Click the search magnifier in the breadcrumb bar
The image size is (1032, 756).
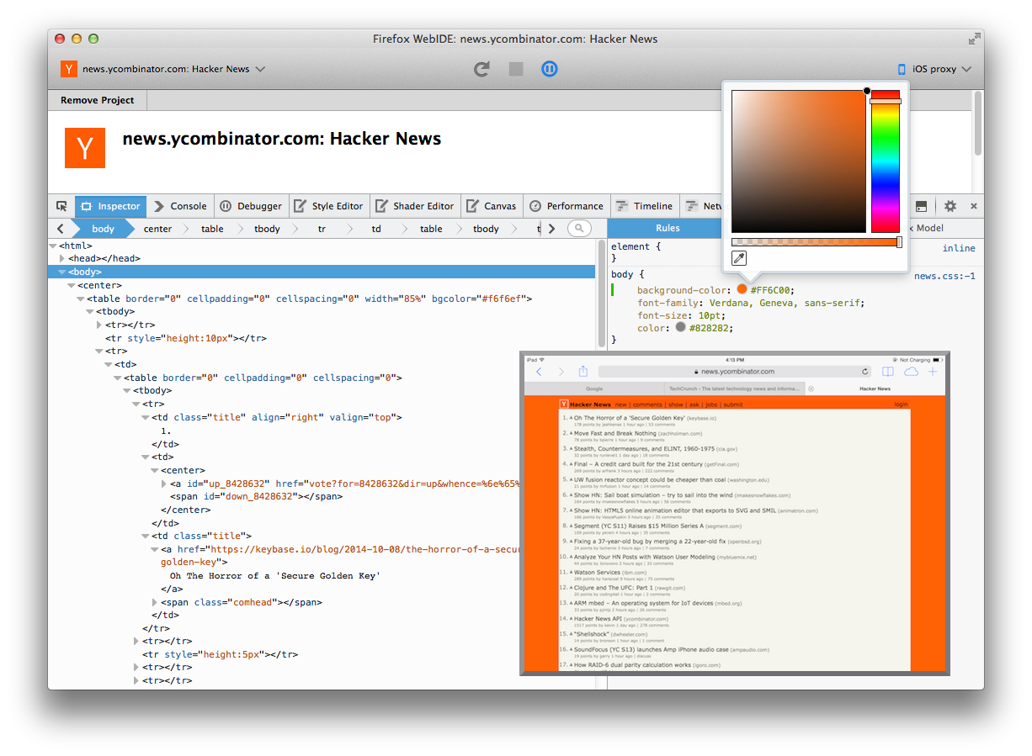coord(579,229)
